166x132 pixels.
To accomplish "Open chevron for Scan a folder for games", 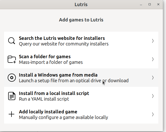I will click(153, 59).
